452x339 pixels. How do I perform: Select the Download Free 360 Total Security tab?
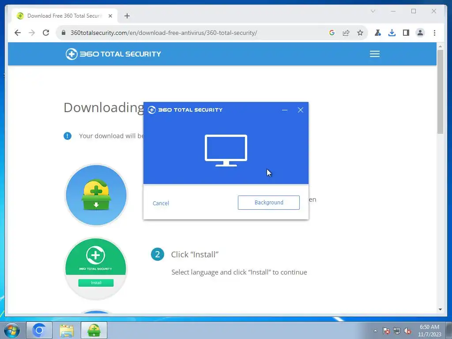(x=64, y=16)
